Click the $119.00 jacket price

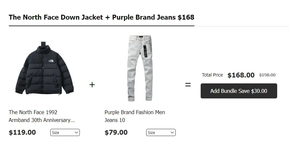pyautogui.click(x=22, y=132)
